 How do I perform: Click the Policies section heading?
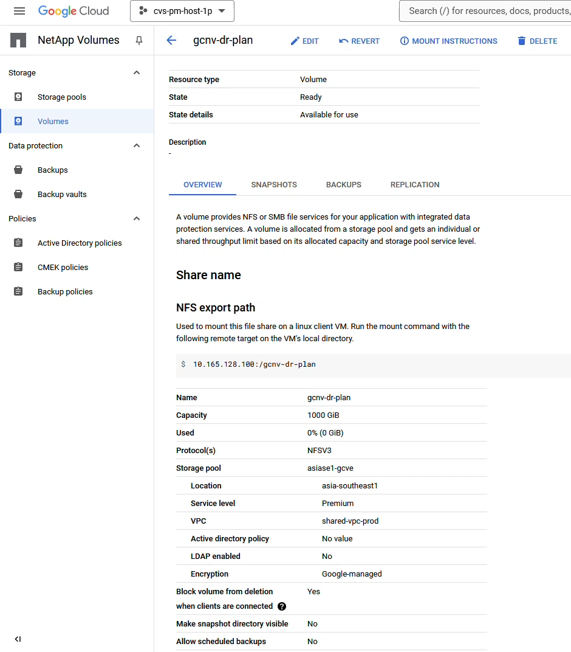tap(22, 219)
